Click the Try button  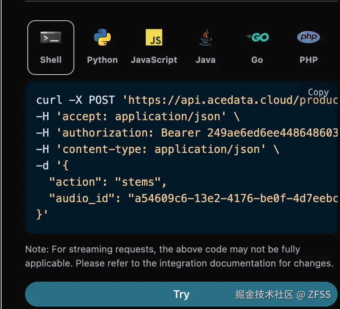pyautogui.click(x=181, y=294)
